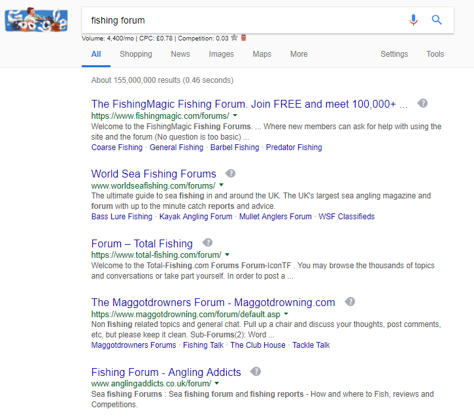The width and height of the screenshot is (474, 419).
Task: Click the Google doodle logo
Action: pos(36,20)
